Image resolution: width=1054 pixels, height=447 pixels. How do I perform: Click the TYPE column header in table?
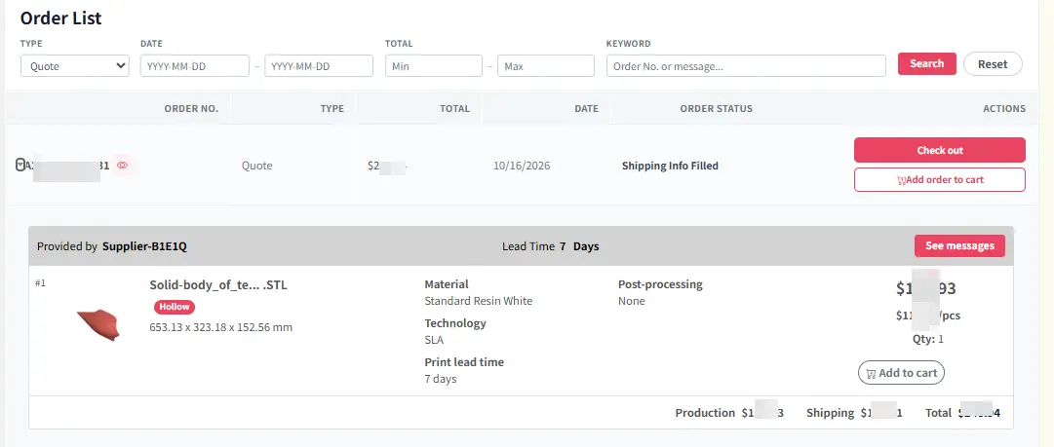(332, 109)
